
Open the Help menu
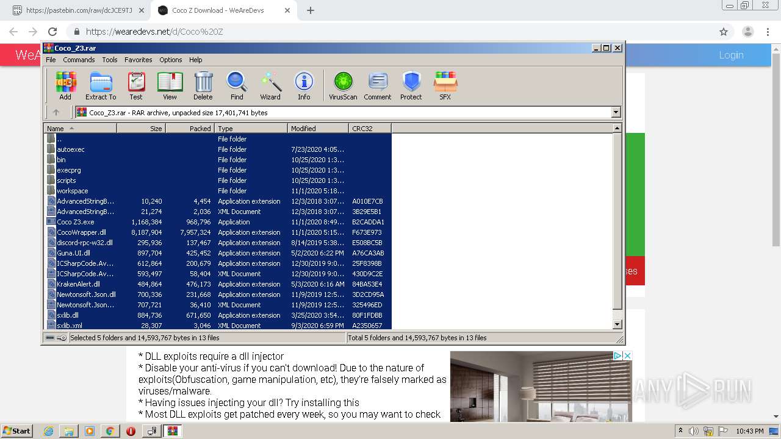195,60
